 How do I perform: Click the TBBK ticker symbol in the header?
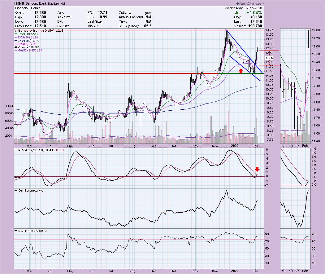[19, 3]
